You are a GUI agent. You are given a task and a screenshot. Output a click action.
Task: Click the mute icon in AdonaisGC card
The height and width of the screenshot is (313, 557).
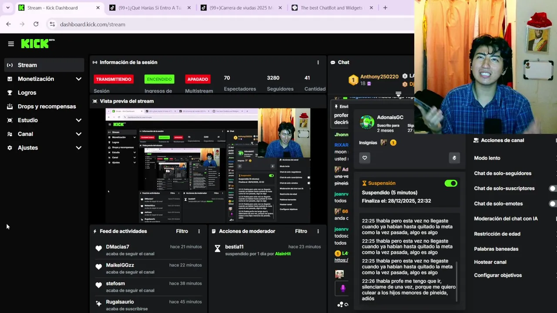coord(454,158)
